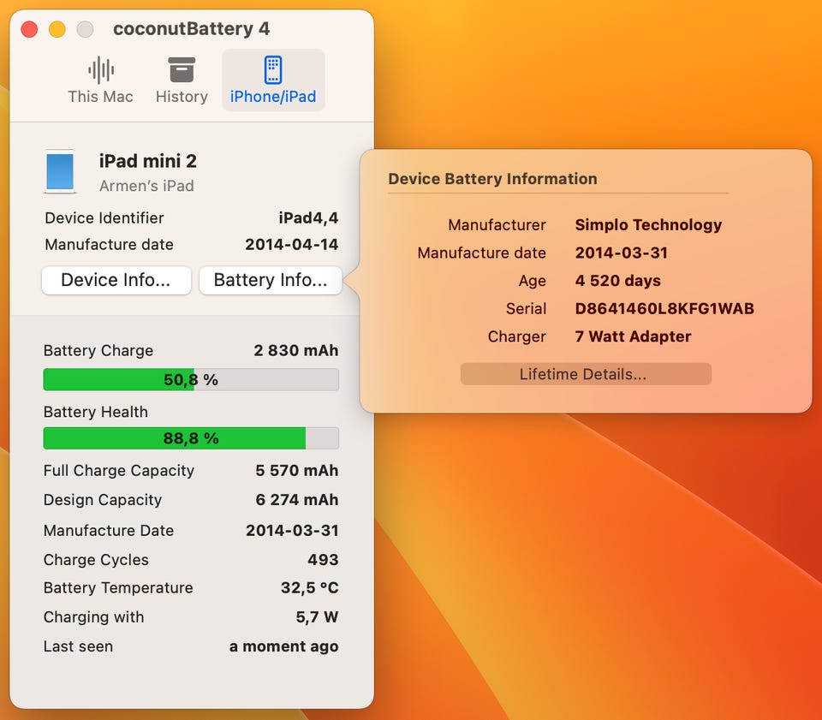Click the Battery Charge label
The image size is (822, 720).
(98, 350)
